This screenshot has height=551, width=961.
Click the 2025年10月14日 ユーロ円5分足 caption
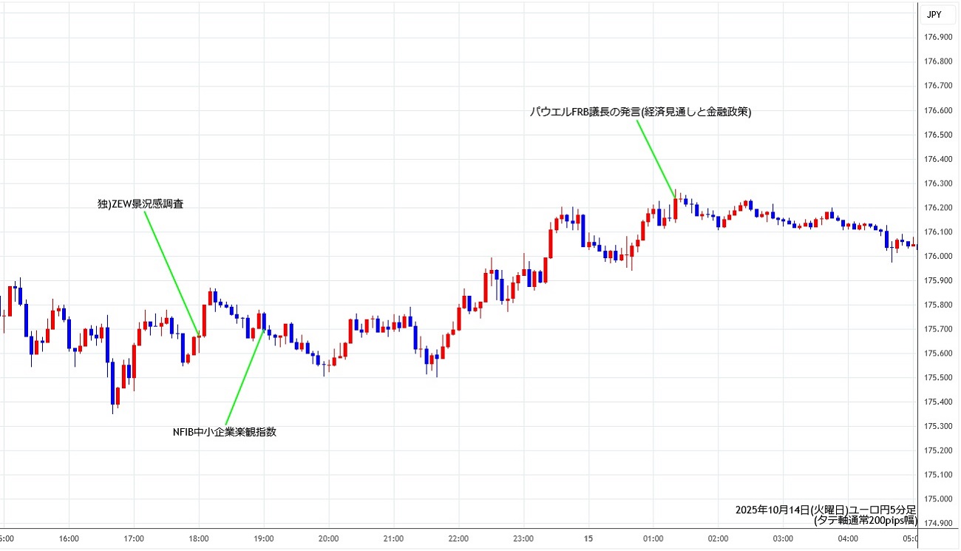click(826, 510)
